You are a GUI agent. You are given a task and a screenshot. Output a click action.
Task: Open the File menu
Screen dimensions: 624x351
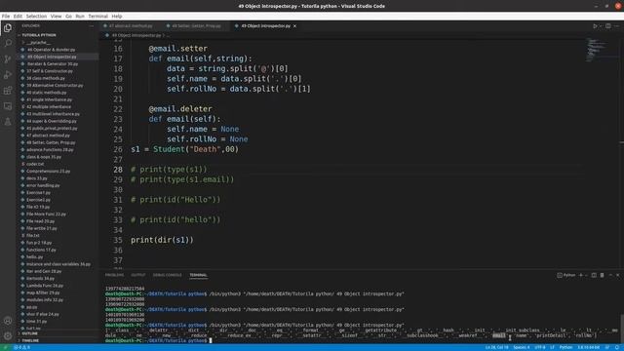click(6, 17)
